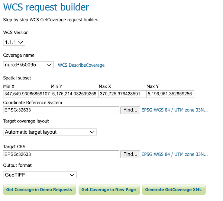Open the Output format GeoTIFF dropdown
This screenshot has height=201, width=223.
point(40,175)
